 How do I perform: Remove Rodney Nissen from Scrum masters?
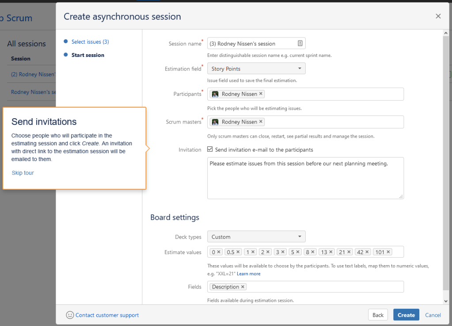point(261,122)
